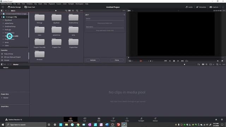Toggle the Media Storage panel button
The image size is (226, 127).
pos(14,7)
